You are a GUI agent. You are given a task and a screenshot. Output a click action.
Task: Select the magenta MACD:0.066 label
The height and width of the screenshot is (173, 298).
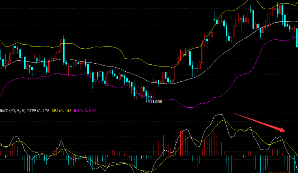click(85, 110)
